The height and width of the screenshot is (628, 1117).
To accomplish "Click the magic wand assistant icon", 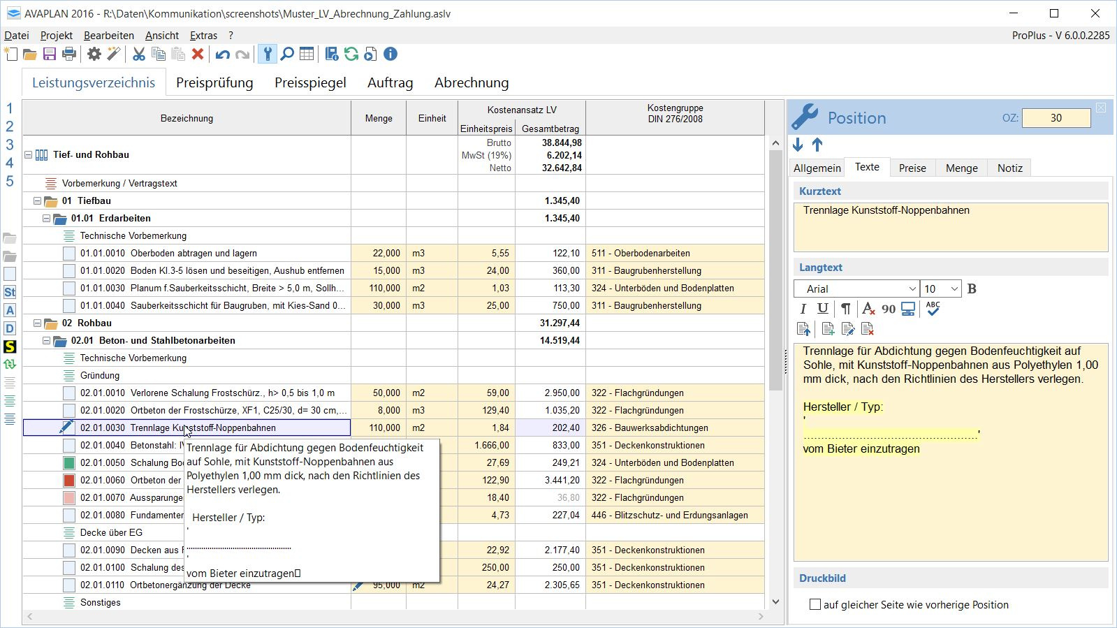I will [x=114, y=54].
